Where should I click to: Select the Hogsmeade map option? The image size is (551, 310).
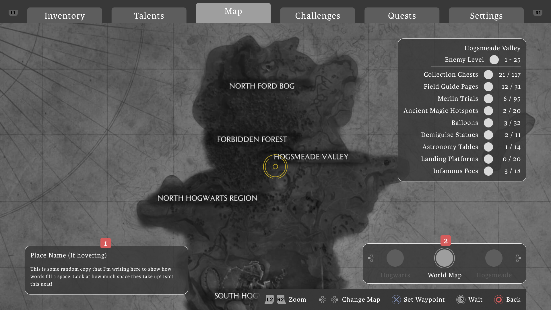click(494, 258)
